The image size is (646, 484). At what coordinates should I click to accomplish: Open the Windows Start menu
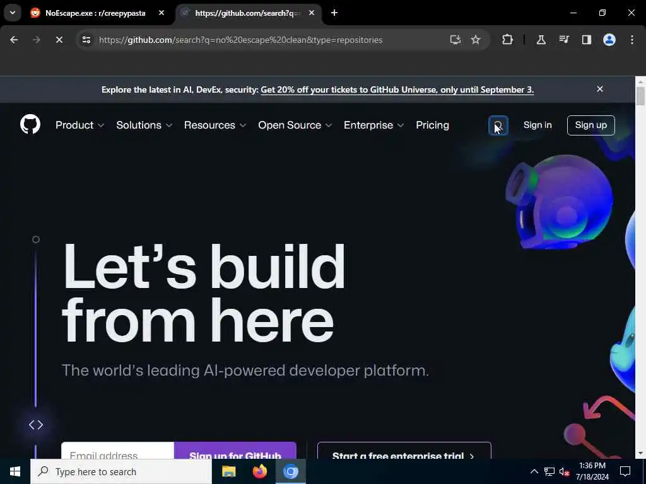(15, 471)
